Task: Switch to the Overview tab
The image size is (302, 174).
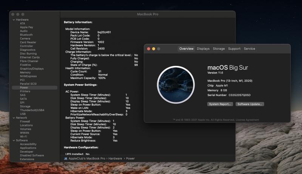Action: point(186,49)
